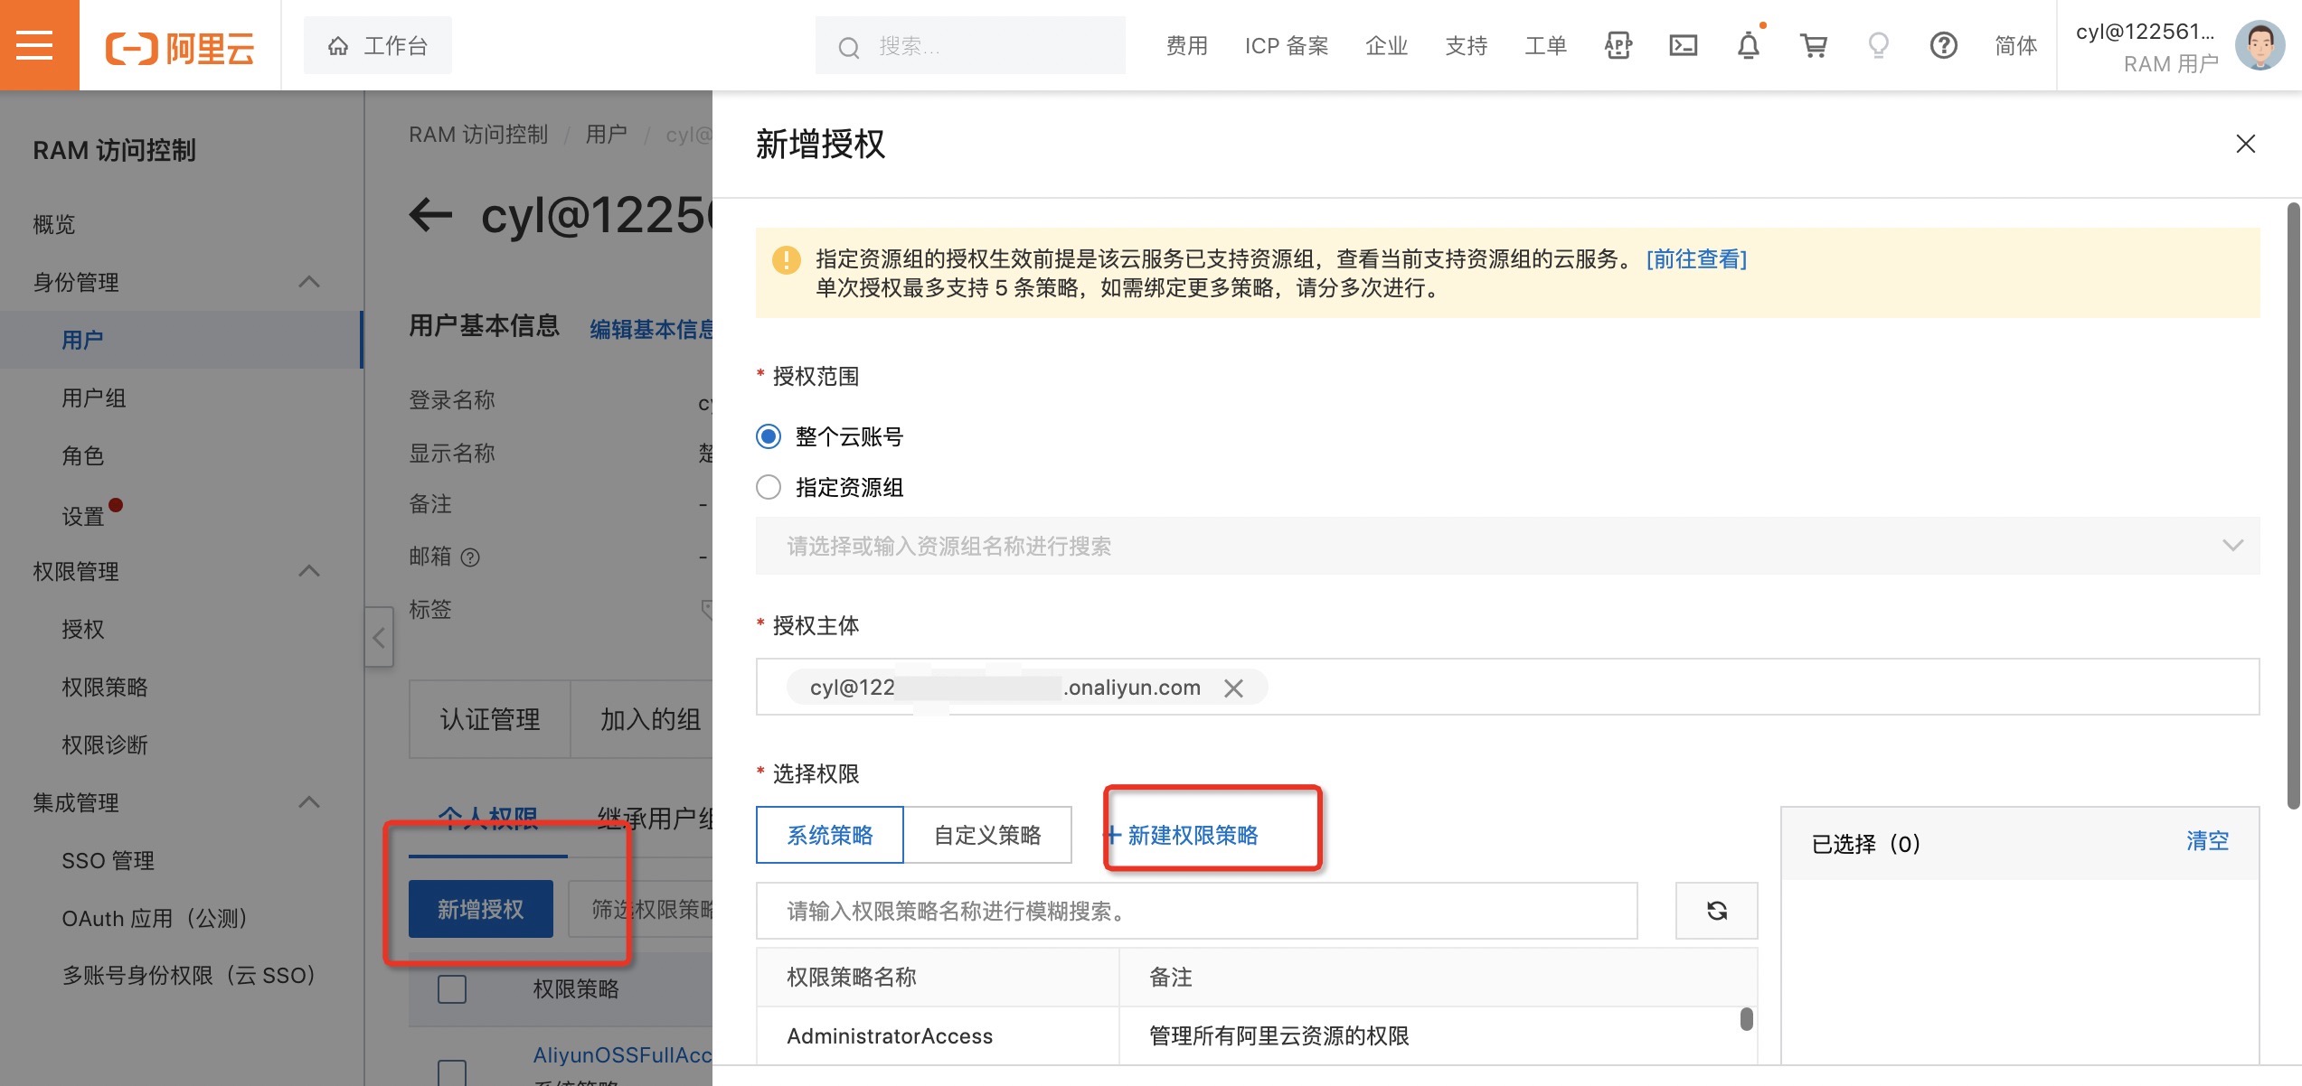
Task: Collapse the 权限管理 section
Action: [309, 571]
